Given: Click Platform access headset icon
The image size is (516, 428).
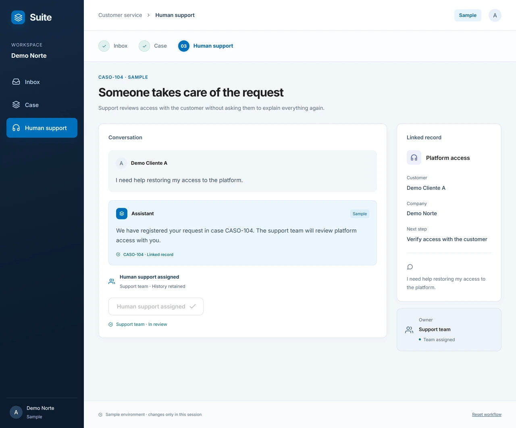Looking at the screenshot, I should 414,158.
